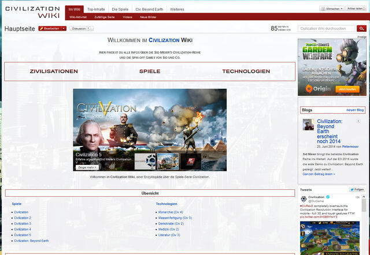Click the CivGame Twitter profile icon
Viewport: 370px width, 255px height.
(304, 199)
